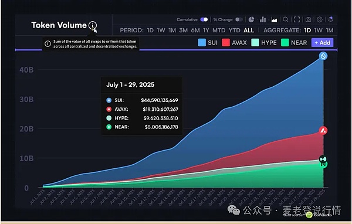Click the 30B y-axis label
352x224 pixels.
[26, 99]
